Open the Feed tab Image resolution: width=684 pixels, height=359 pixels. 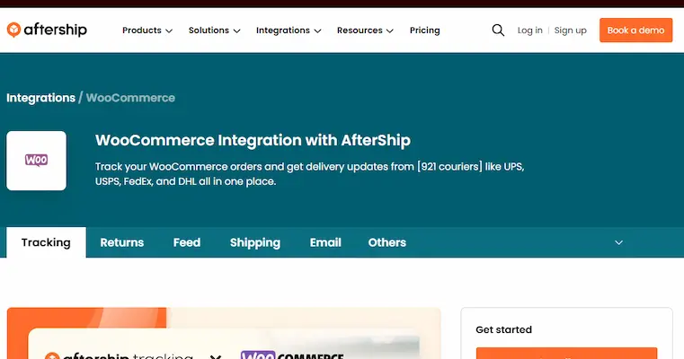tap(187, 242)
